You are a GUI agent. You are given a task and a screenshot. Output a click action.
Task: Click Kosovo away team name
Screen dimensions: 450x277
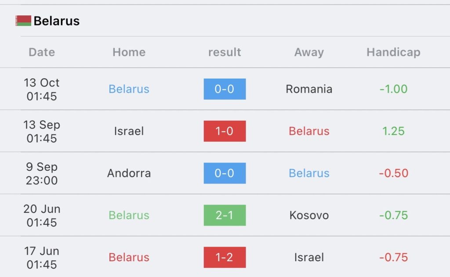pos(309,215)
